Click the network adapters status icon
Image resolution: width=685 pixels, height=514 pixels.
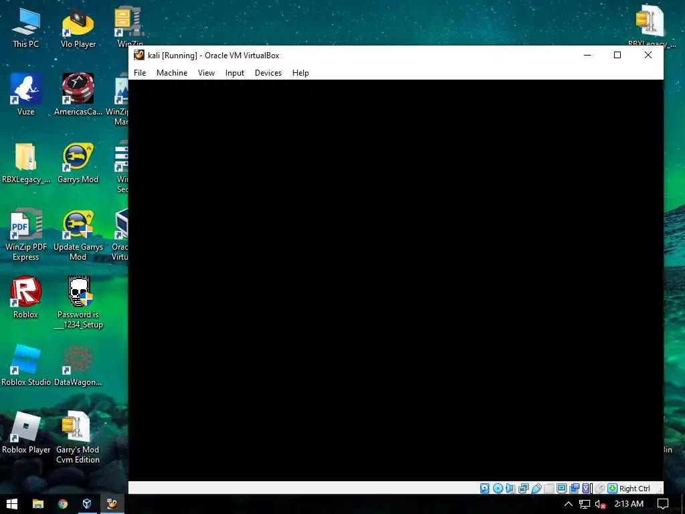(523, 488)
